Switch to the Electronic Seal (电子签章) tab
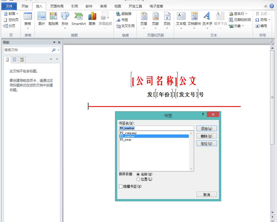This screenshot has width=277, height=222. (156, 6)
